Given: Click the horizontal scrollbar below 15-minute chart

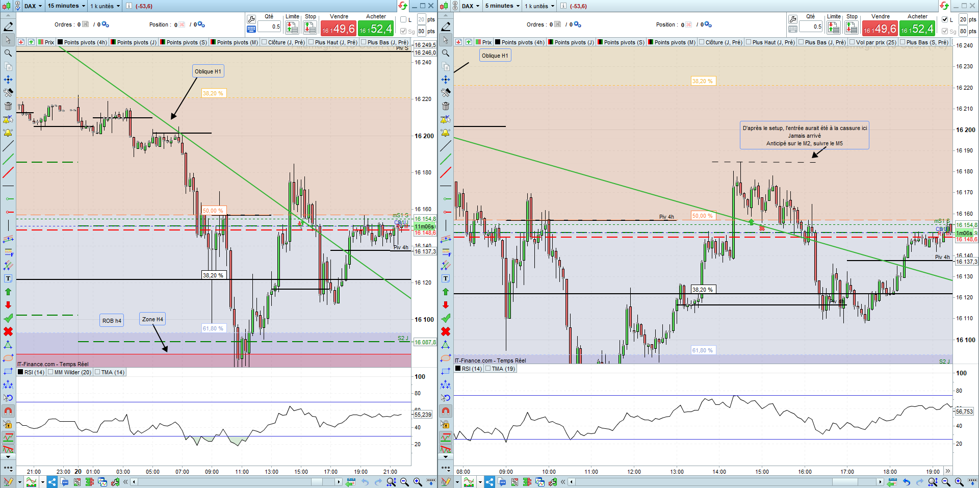Looking at the screenshot, I should (237, 482).
